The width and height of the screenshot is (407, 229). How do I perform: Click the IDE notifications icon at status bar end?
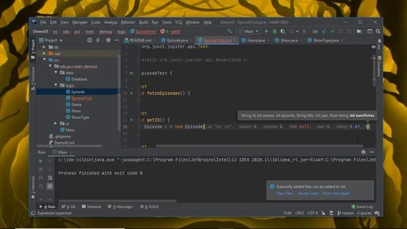tap(377, 213)
